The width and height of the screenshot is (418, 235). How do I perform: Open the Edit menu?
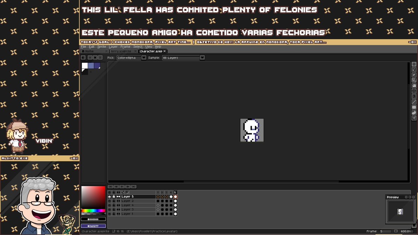92,47
